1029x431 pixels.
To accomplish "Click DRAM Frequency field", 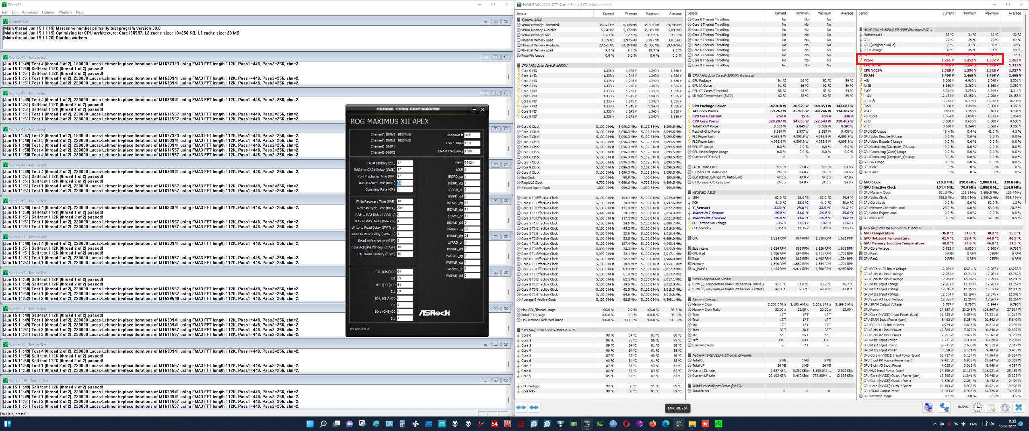I will tap(472, 152).
